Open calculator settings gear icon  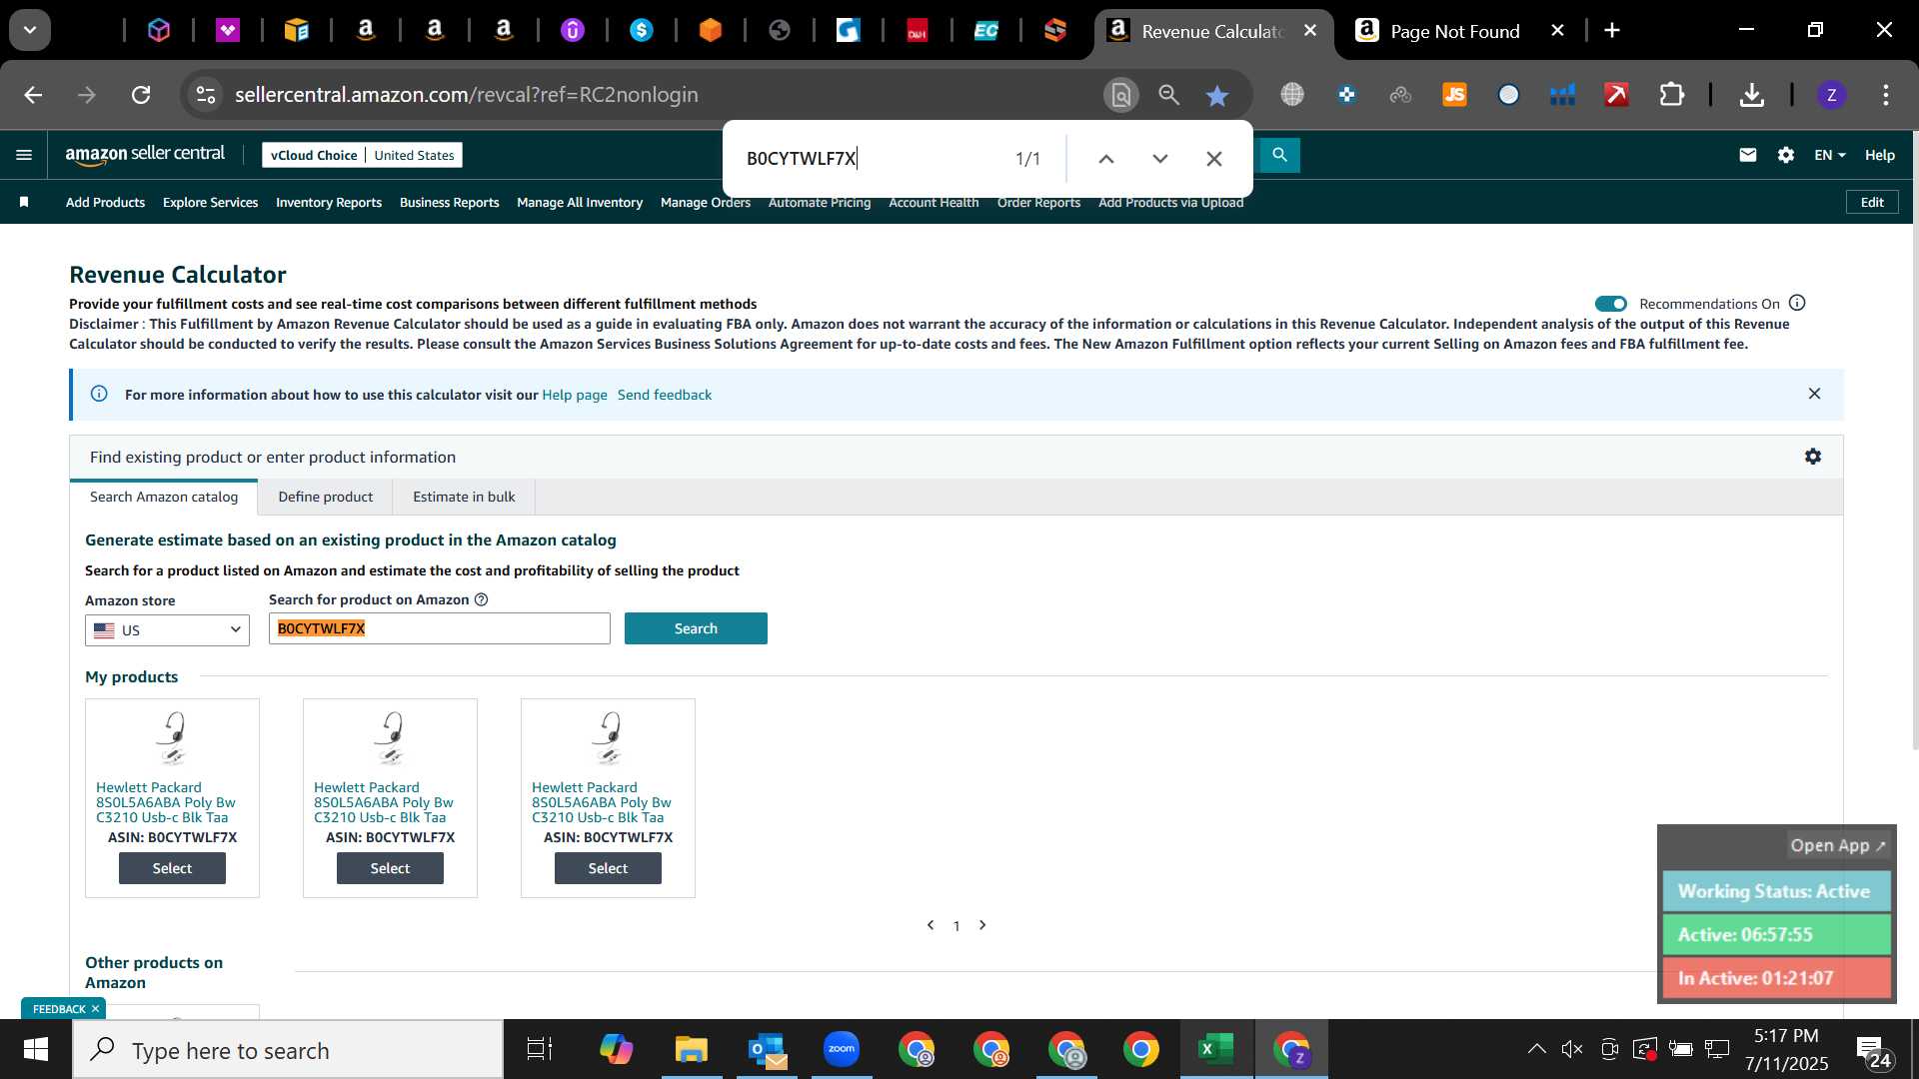[1813, 457]
